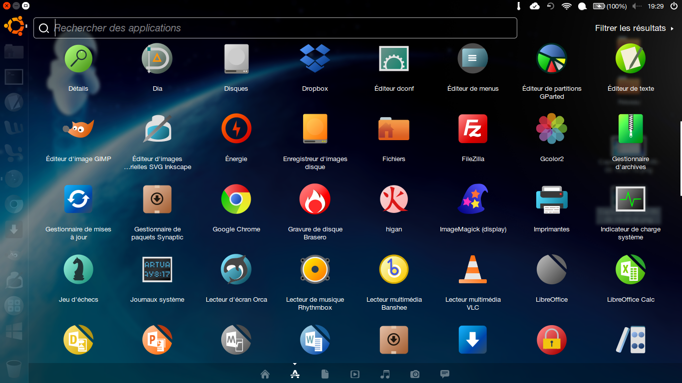682x383 pixels.
Task: Open Éditeur d'image GIMP
Action: click(x=78, y=129)
